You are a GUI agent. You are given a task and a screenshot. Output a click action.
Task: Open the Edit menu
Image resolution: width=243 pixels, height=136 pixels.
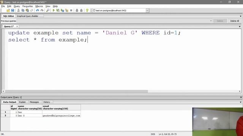pos(9,6)
